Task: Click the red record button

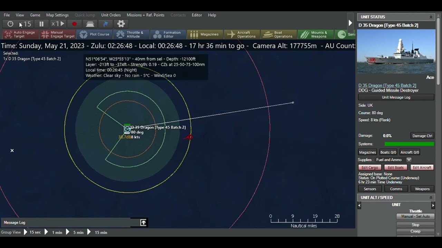Action: 74,24
